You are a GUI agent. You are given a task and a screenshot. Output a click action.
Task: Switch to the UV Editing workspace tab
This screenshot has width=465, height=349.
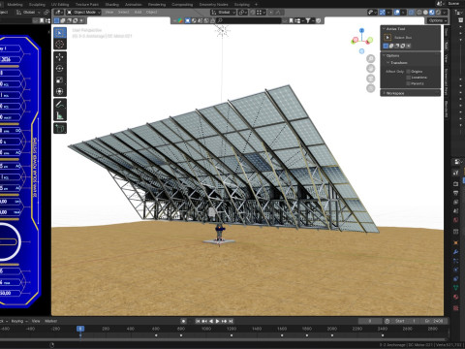point(60,5)
